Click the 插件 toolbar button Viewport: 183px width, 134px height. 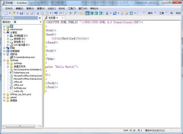click(x=150, y=13)
